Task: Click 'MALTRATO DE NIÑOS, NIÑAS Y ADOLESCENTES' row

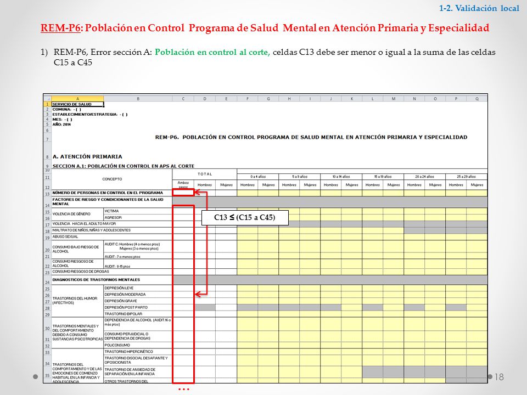Action: 111,230
